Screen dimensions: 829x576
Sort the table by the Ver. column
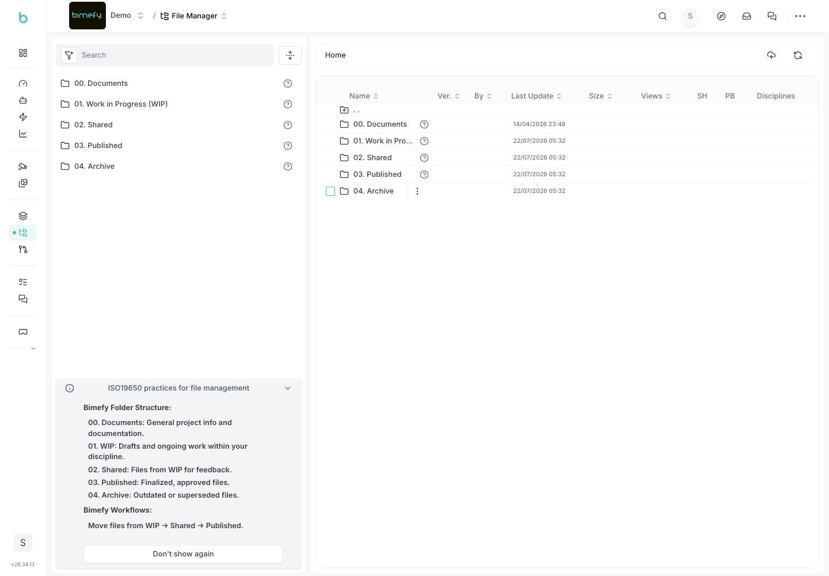tap(448, 96)
